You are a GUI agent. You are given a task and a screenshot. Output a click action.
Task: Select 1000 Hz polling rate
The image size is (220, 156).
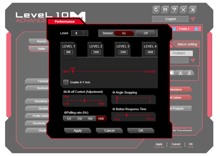point(101,119)
